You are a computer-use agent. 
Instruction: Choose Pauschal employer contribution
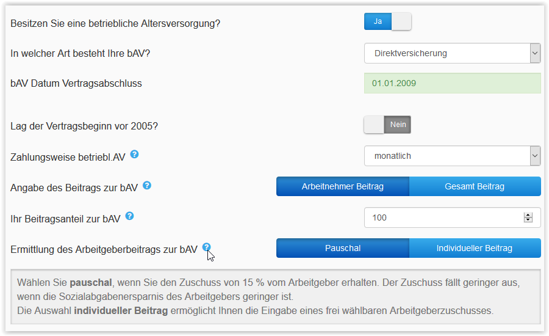(x=343, y=248)
